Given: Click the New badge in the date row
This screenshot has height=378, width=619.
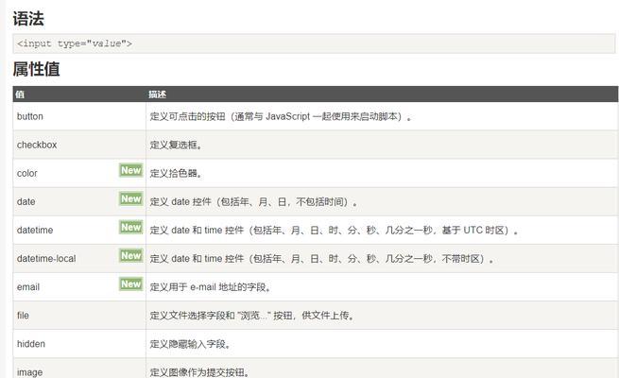Looking at the screenshot, I should [x=131, y=198].
